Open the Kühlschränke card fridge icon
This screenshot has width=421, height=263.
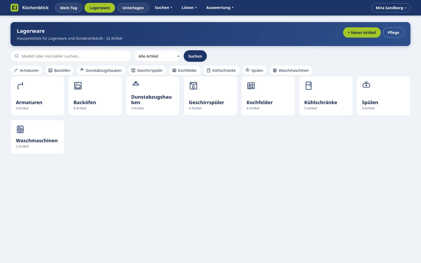tap(309, 86)
